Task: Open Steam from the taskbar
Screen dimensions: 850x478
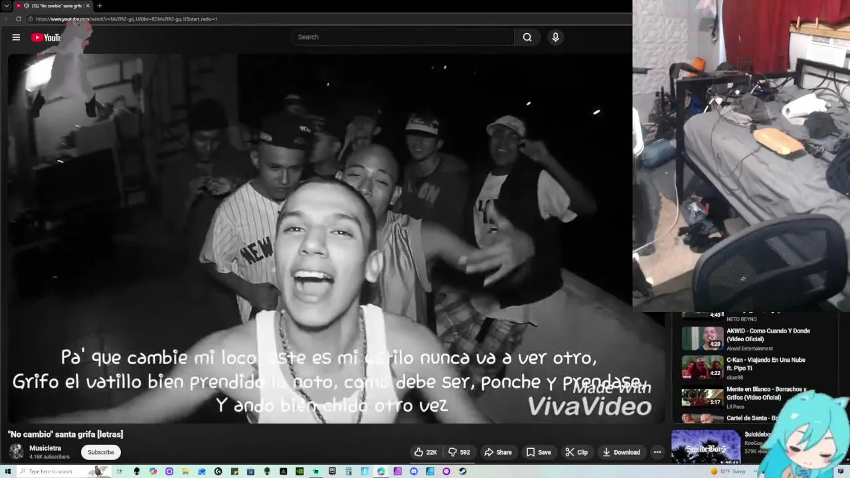Action: (x=462, y=471)
